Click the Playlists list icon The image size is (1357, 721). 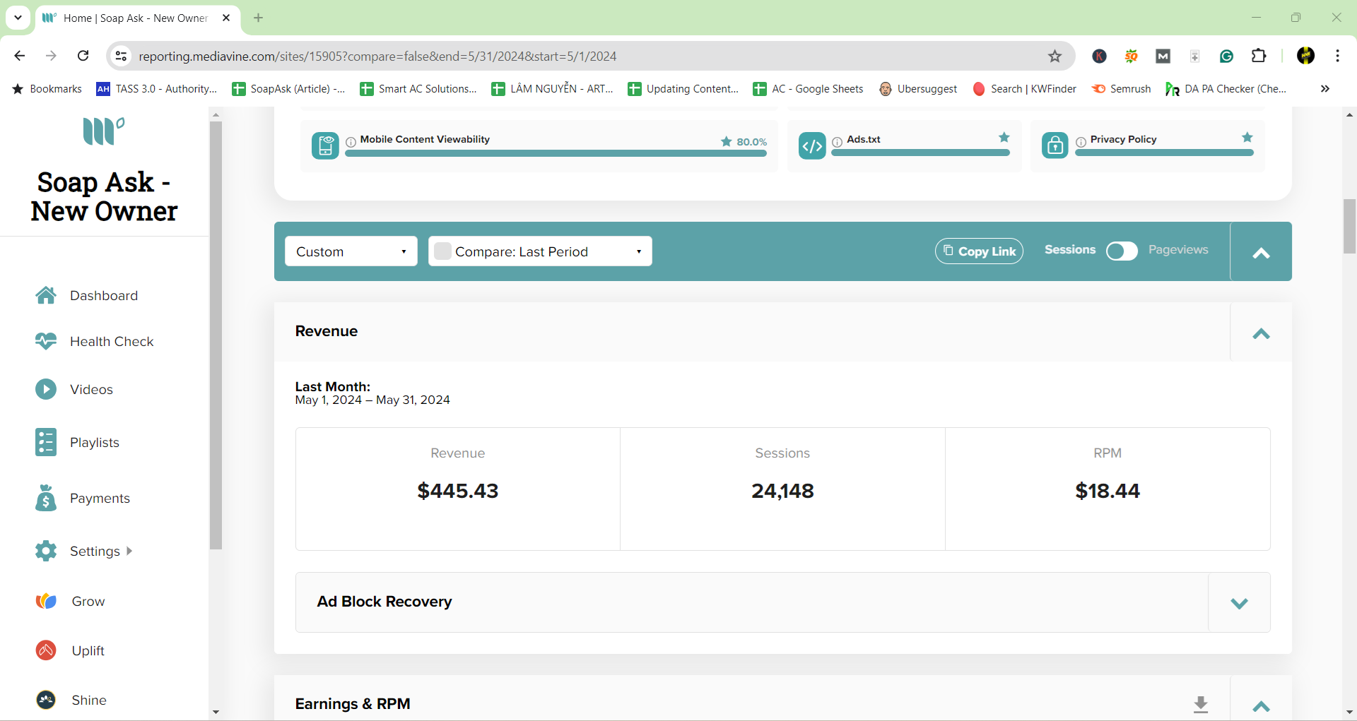coord(46,442)
